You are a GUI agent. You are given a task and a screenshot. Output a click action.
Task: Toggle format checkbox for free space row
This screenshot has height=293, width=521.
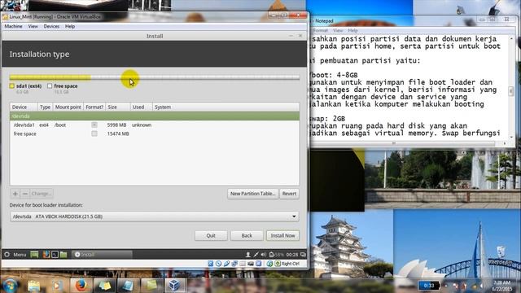(94, 133)
